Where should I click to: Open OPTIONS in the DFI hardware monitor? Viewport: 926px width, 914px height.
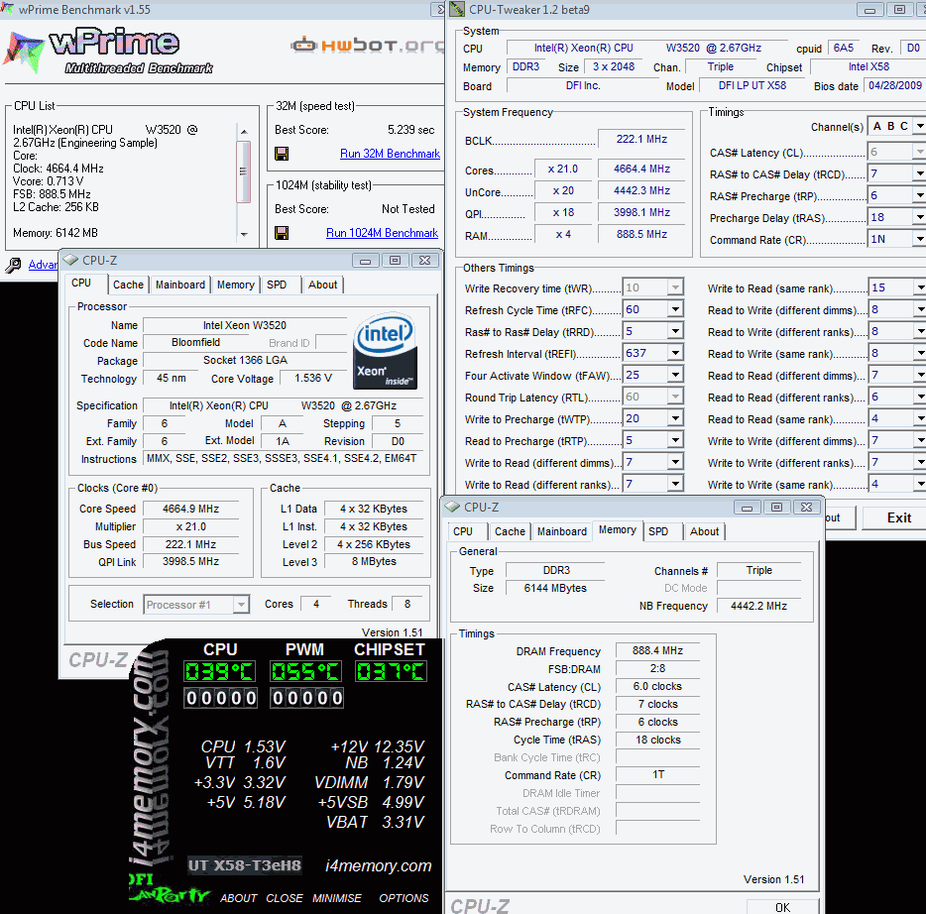click(x=404, y=898)
